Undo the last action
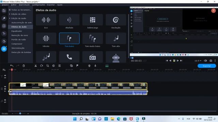The height and width of the screenshot is (122, 218). coord(12,66)
